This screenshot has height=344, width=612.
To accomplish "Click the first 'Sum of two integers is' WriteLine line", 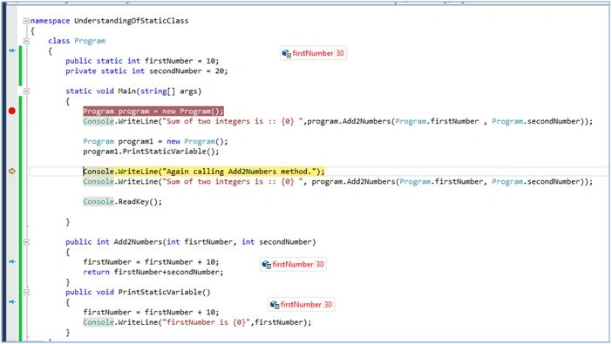I will tap(337, 121).
